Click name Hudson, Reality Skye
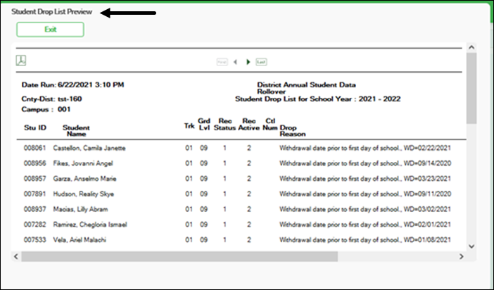This screenshot has height=290, width=494. coord(83,194)
